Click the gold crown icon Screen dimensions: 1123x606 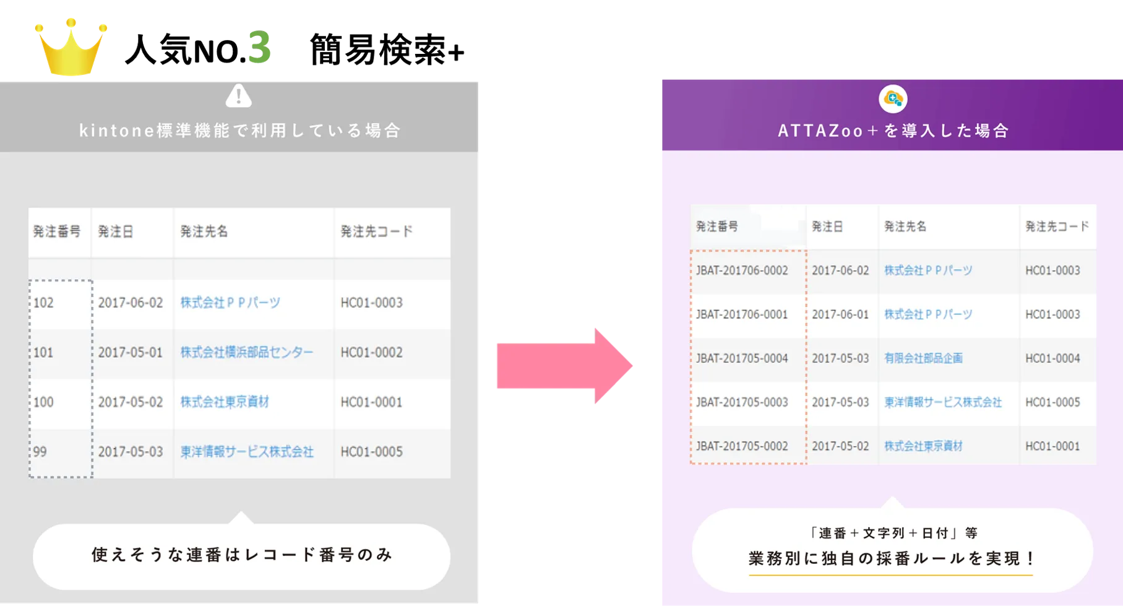pos(71,47)
